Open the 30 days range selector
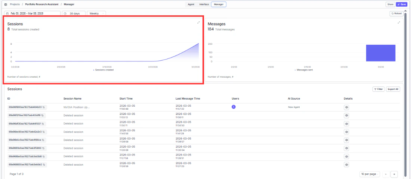Viewport: 411px width, 179px height. click(x=74, y=13)
